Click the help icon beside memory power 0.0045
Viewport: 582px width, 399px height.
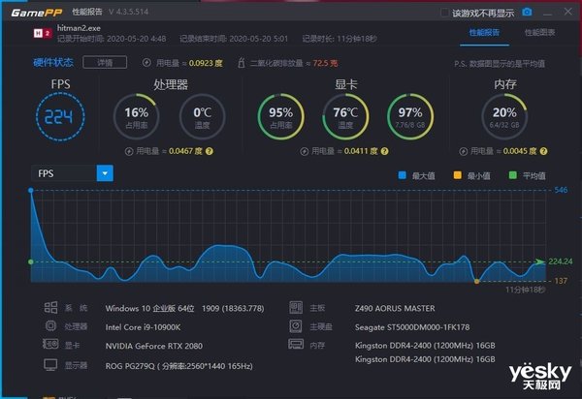544,151
